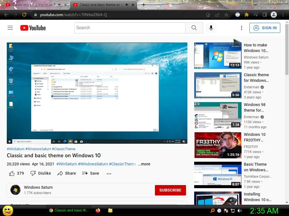This screenshot has width=289, height=216.
Task: Open Windows 10 FR33THY video title
Action: click(x=255, y=137)
